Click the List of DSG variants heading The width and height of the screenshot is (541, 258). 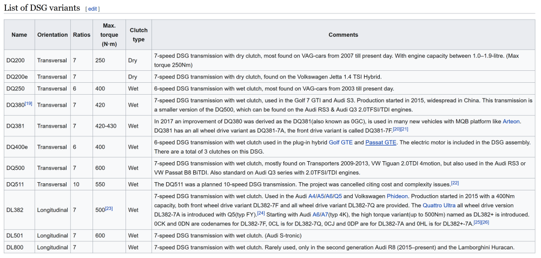[x=42, y=8]
